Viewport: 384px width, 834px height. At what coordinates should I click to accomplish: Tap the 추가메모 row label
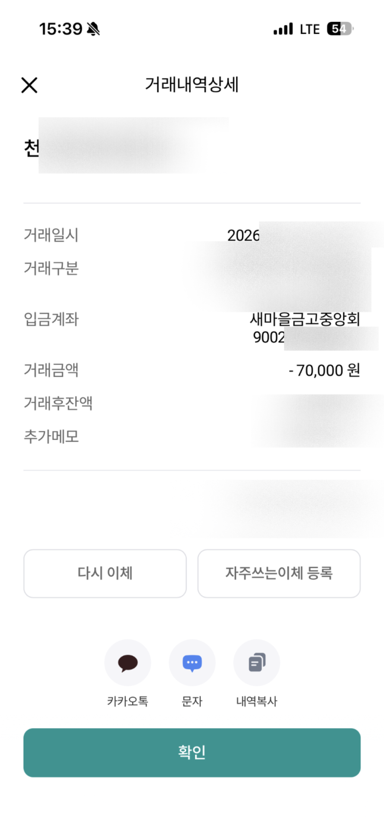point(51,437)
